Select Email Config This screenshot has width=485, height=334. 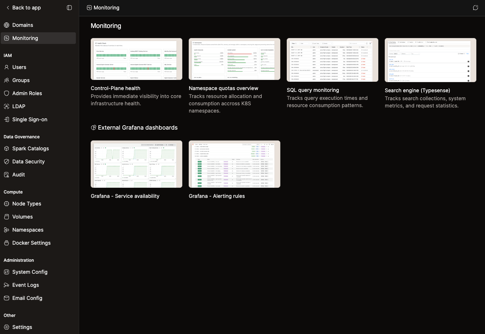click(x=38, y=298)
